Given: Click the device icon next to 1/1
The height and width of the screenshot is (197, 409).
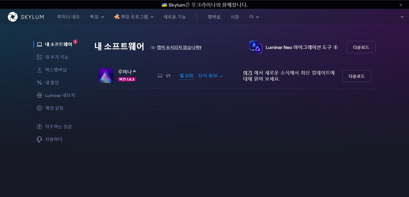Looking at the screenshot, I should [x=160, y=76].
